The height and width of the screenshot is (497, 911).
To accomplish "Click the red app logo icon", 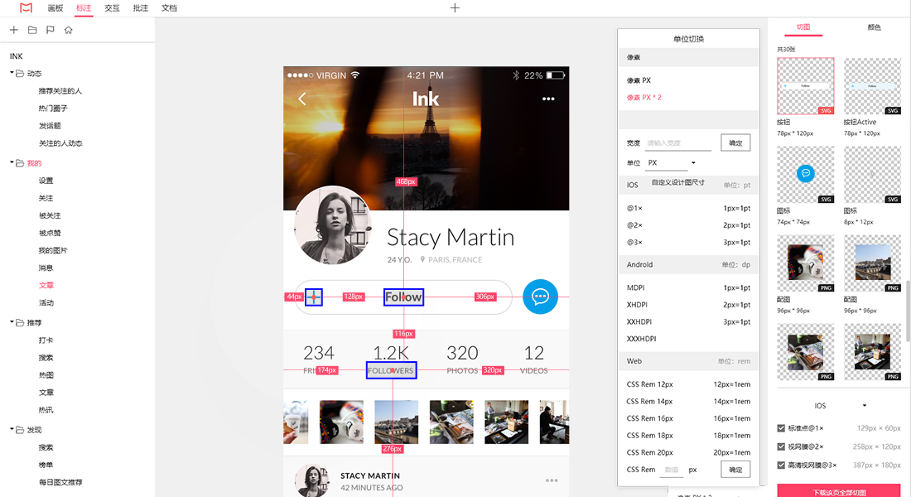I will 27,8.
